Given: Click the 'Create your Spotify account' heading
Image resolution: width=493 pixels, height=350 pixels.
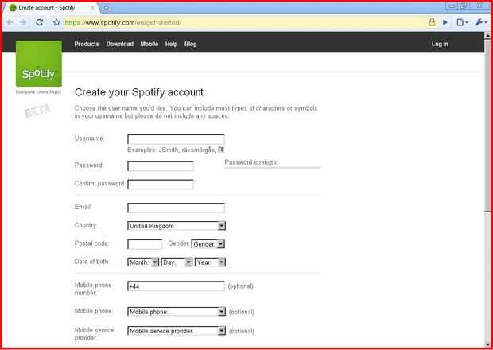Looking at the screenshot, I should [139, 92].
